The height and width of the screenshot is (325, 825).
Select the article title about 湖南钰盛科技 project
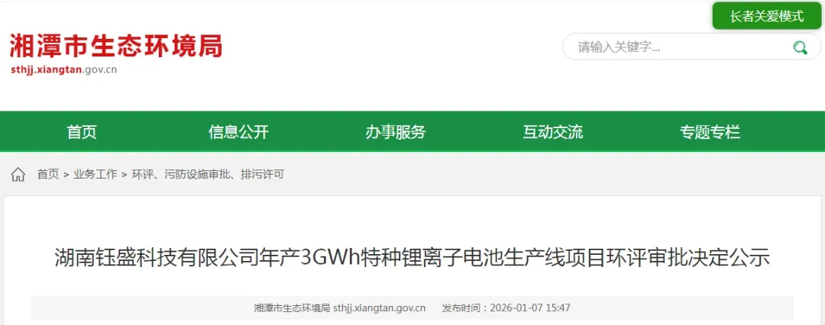point(412,258)
